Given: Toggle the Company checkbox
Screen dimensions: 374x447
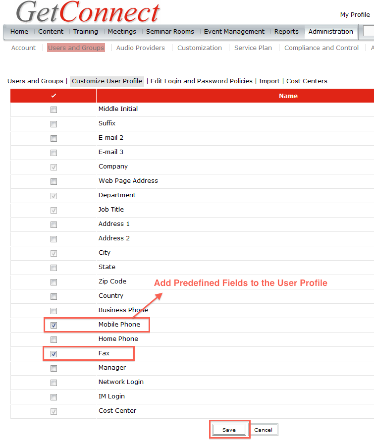Looking at the screenshot, I should [53, 167].
